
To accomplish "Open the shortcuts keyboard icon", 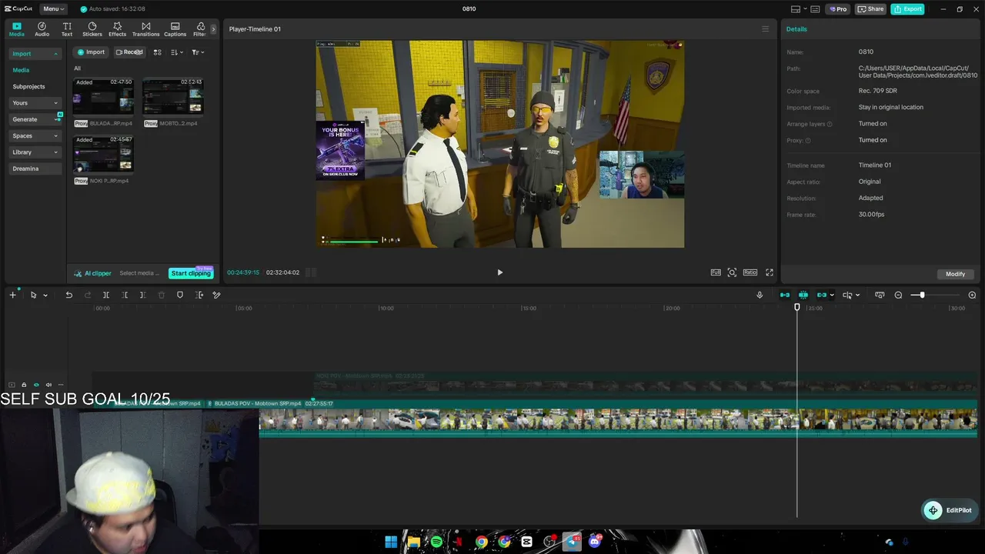I will [815, 9].
